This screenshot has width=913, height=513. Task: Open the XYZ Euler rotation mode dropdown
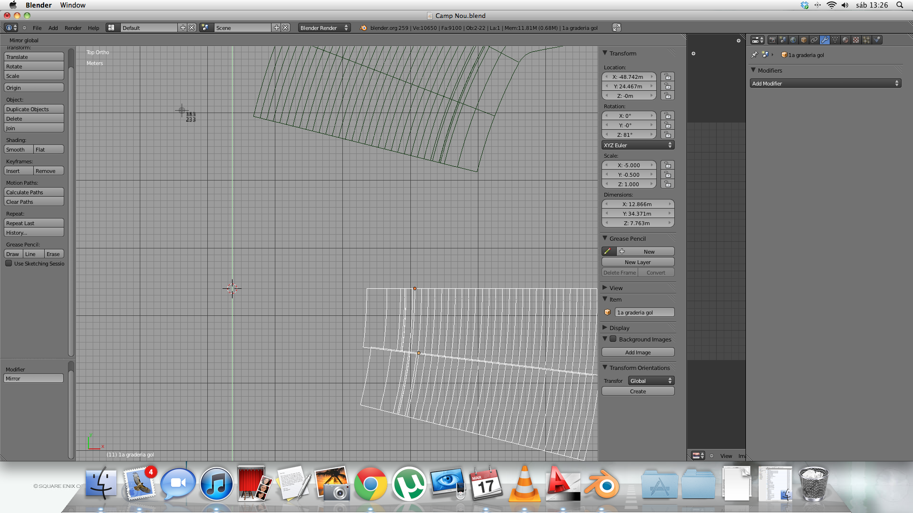coord(637,145)
